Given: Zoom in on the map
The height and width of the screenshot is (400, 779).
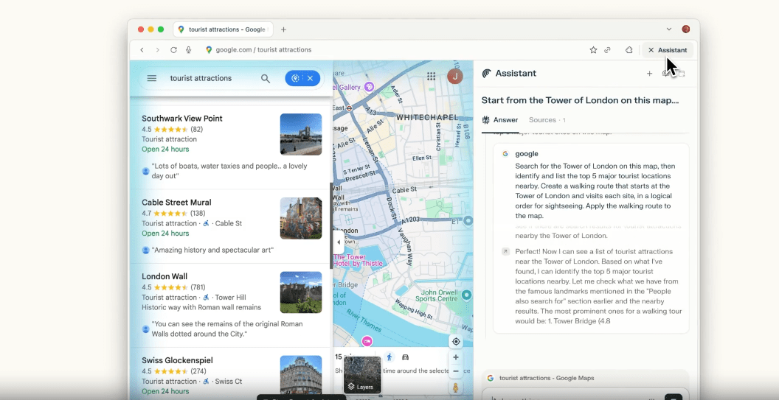Looking at the screenshot, I should tap(456, 357).
